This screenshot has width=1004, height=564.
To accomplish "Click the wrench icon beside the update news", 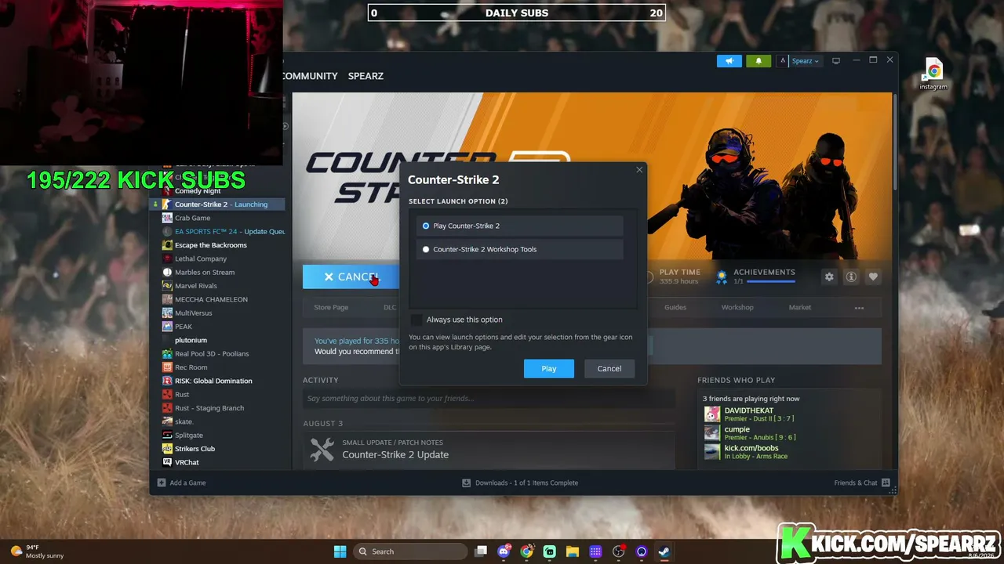I will [322, 449].
